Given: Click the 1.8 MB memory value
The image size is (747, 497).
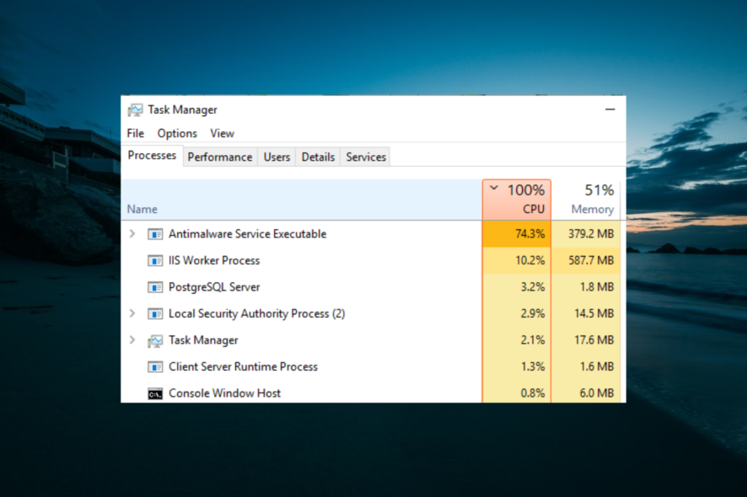Looking at the screenshot, I should [596, 287].
